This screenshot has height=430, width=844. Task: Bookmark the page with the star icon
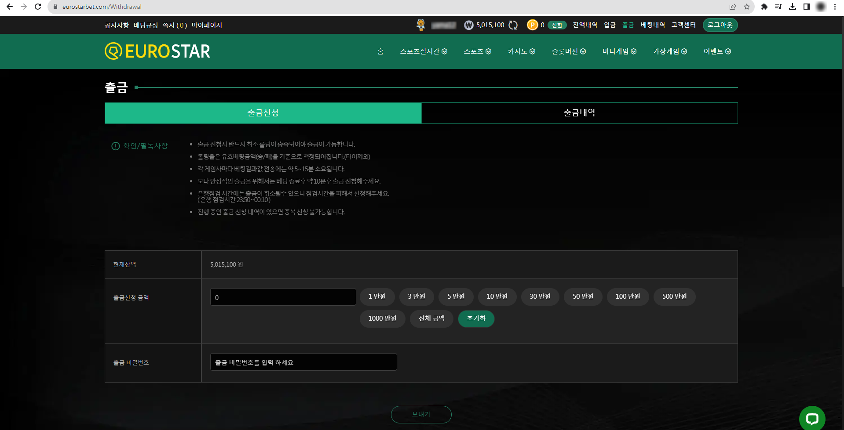pos(746,7)
